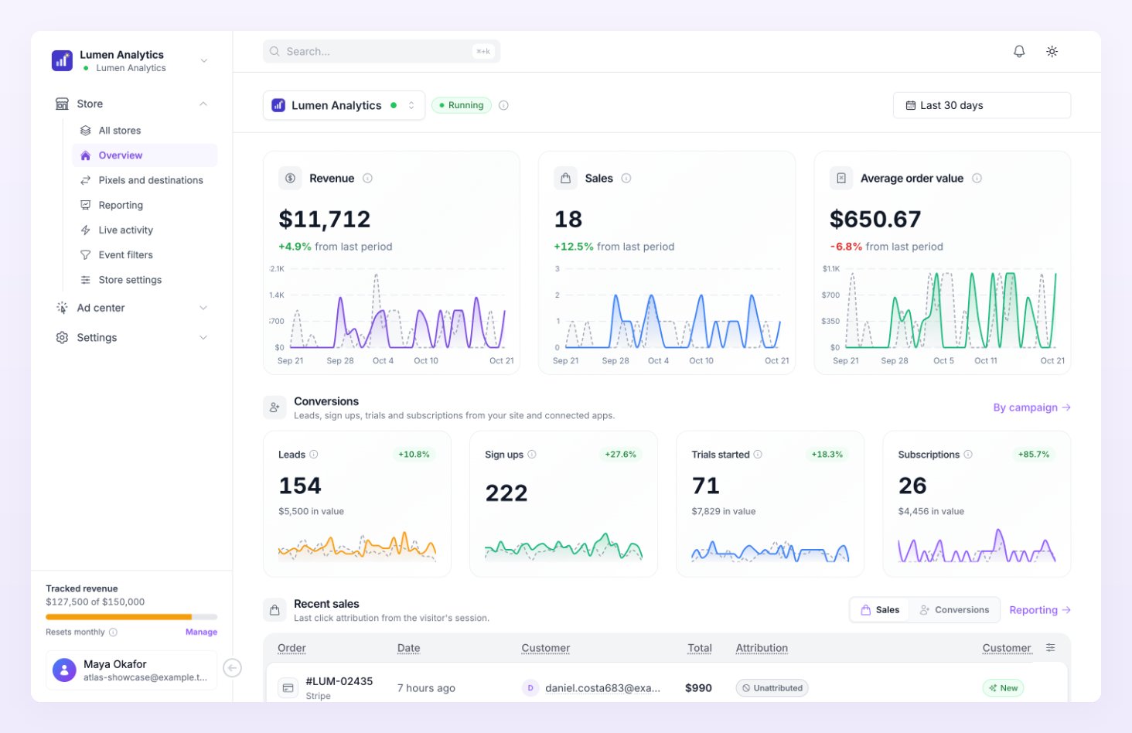Click the $11,712 revenue value
Viewport: 1132px width, 733px height.
[325, 220]
